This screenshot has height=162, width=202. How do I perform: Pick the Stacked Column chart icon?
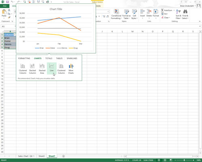[x=32, y=66]
